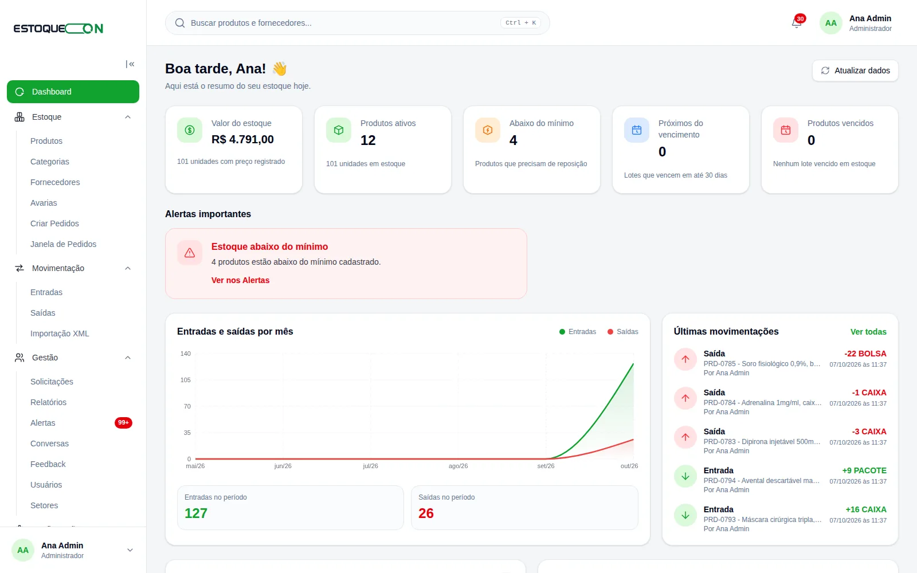917x573 pixels.
Task: Click the Atualizar dados button
Action: point(855,70)
